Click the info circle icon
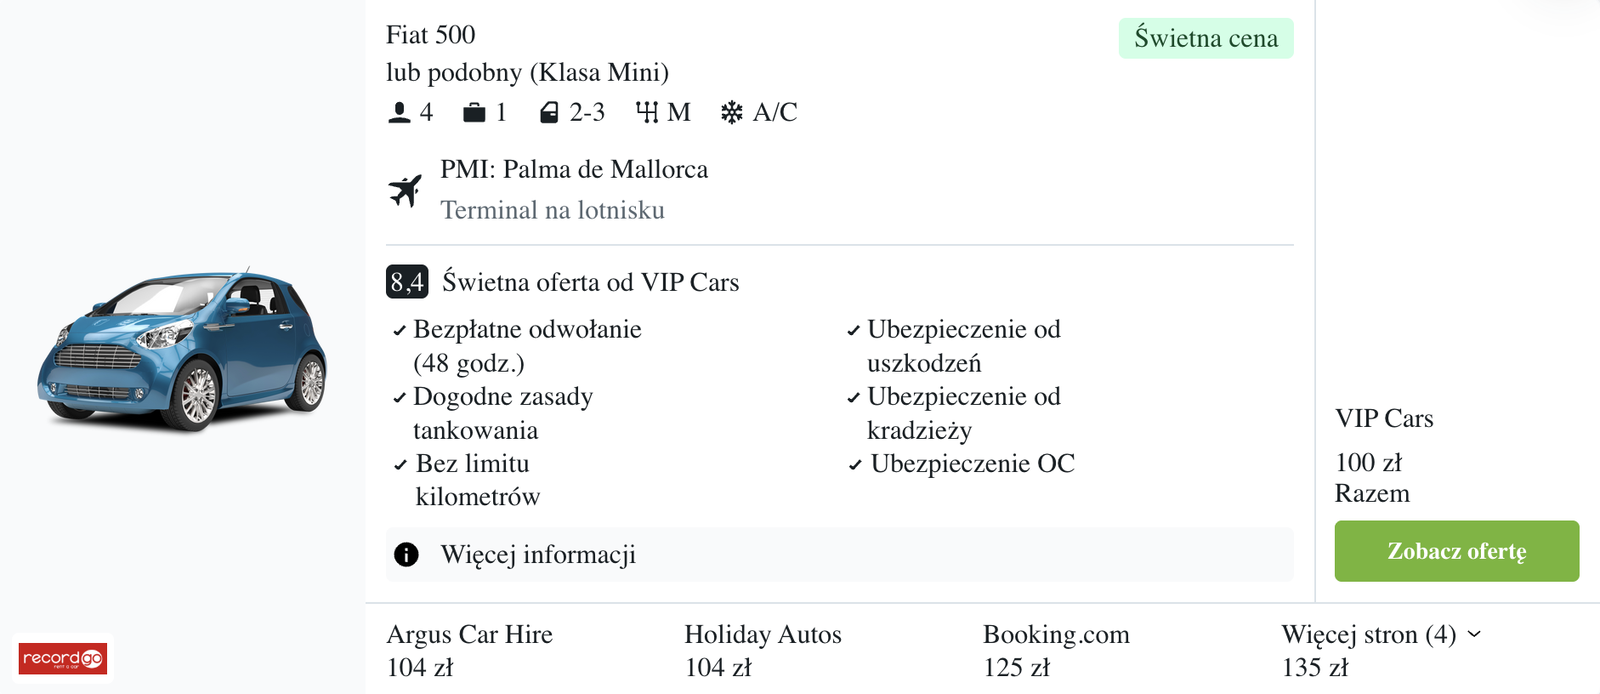The width and height of the screenshot is (1600, 694). point(406,555)
